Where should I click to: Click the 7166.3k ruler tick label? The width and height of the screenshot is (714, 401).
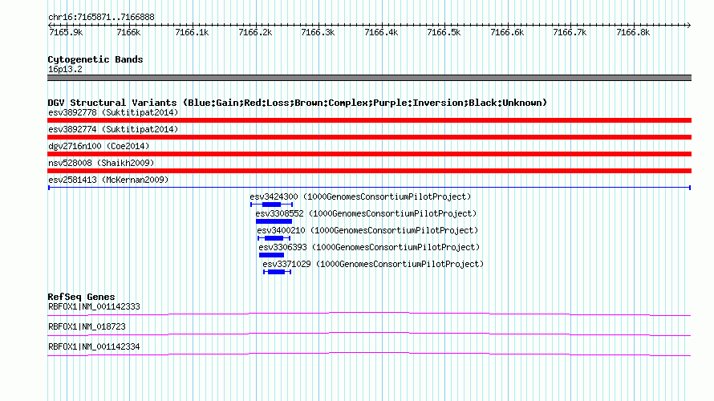click(318, 32)
